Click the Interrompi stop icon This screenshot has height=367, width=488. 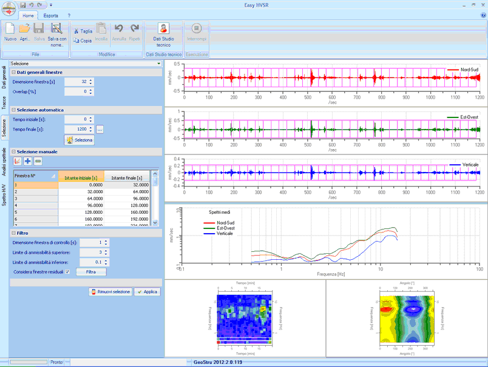click(197, 28)
